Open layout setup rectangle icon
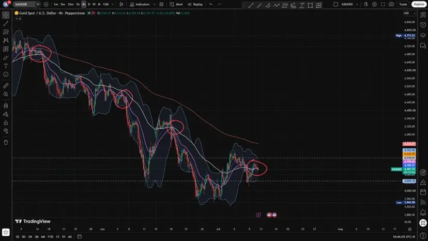Image resolution: width=428 pixels, height=241 pixels. [x=336, y=4]
